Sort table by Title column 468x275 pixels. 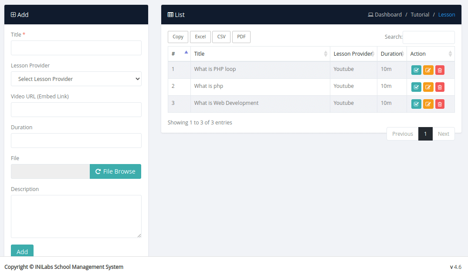(260, 54)
